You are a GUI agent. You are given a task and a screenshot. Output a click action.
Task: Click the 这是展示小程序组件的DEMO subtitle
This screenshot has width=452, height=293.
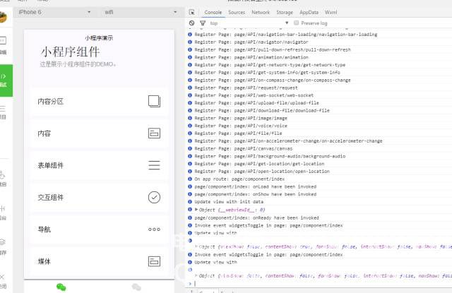point(78,64)
